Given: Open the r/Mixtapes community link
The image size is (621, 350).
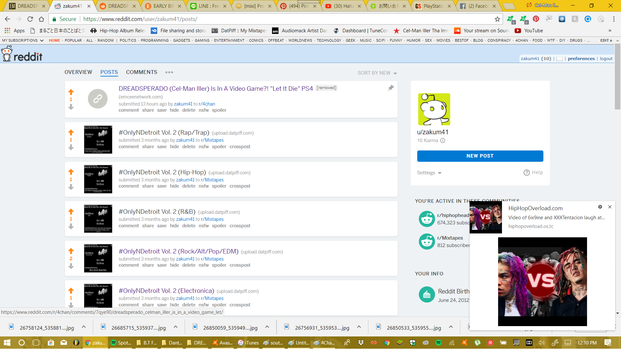Looking at the screenshot, I should pyautogui.click(x=450, y=238).
